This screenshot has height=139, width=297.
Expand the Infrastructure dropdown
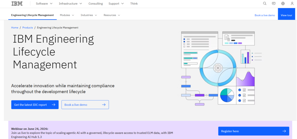point(70,3)
